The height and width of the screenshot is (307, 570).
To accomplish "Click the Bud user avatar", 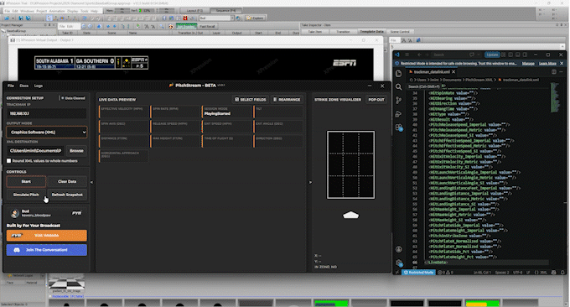I will 15,213.
